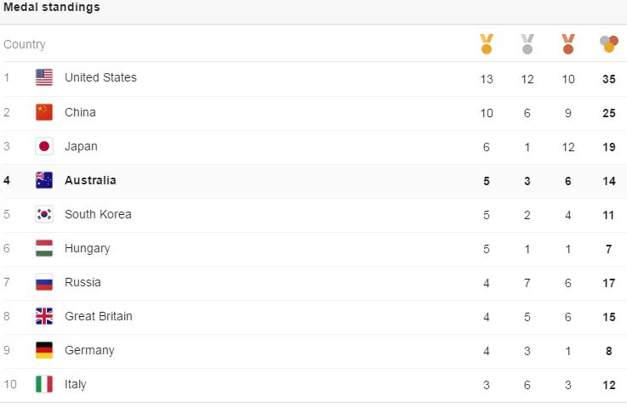Click the Great Britain flag icon
The image size is (627, 407).
44,316
